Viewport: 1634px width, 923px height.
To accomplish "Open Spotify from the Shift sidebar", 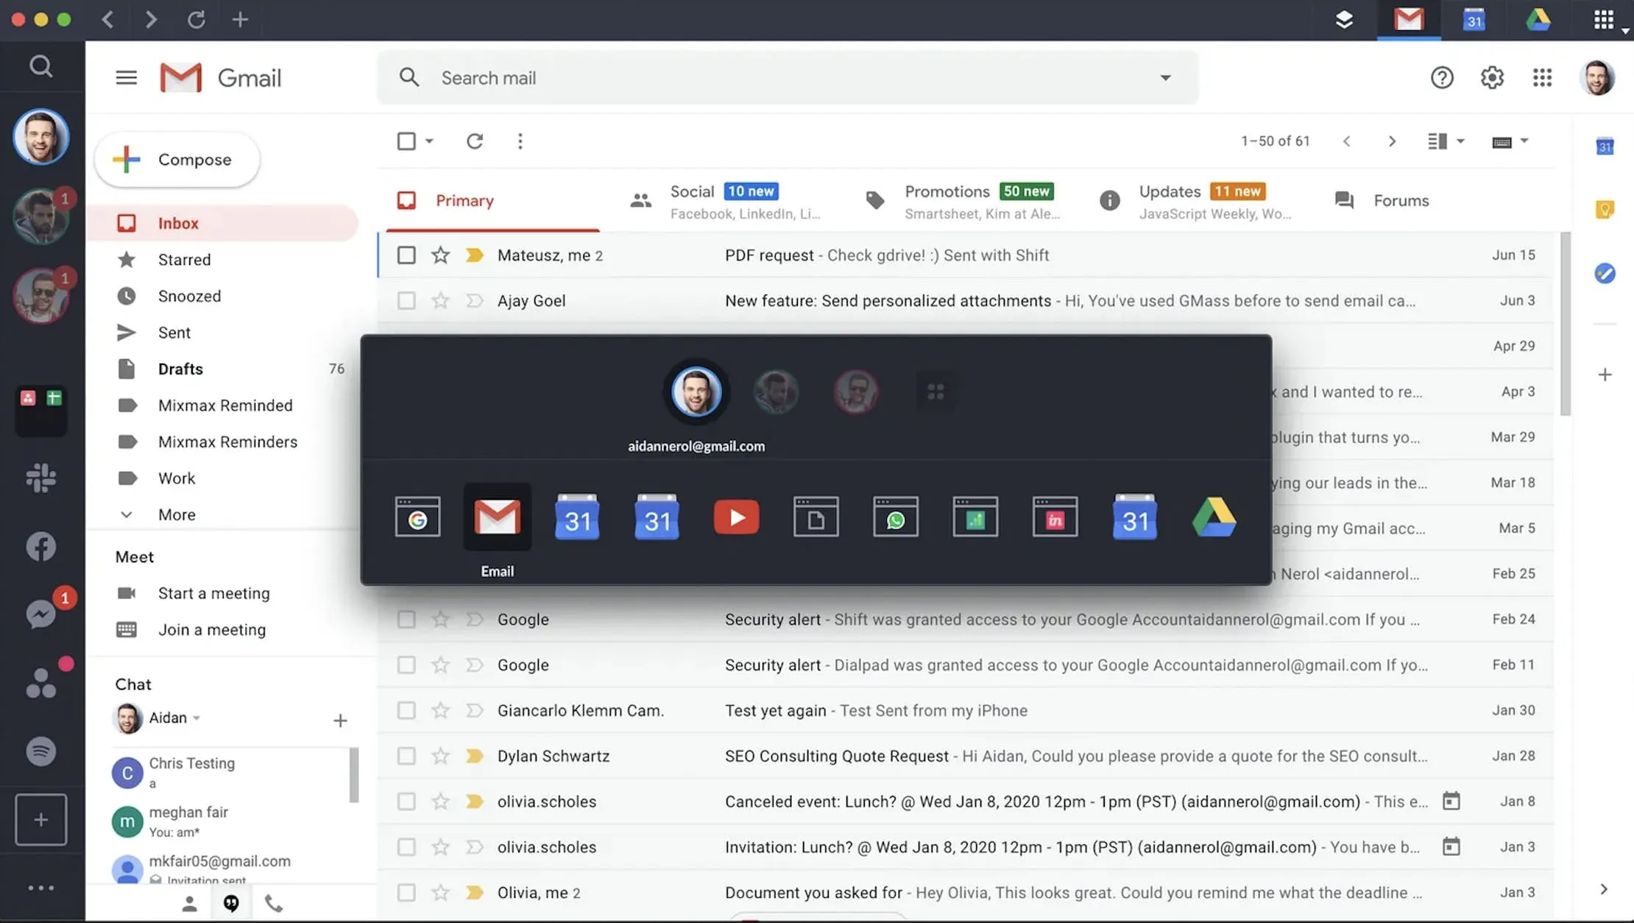I will 41,752.
